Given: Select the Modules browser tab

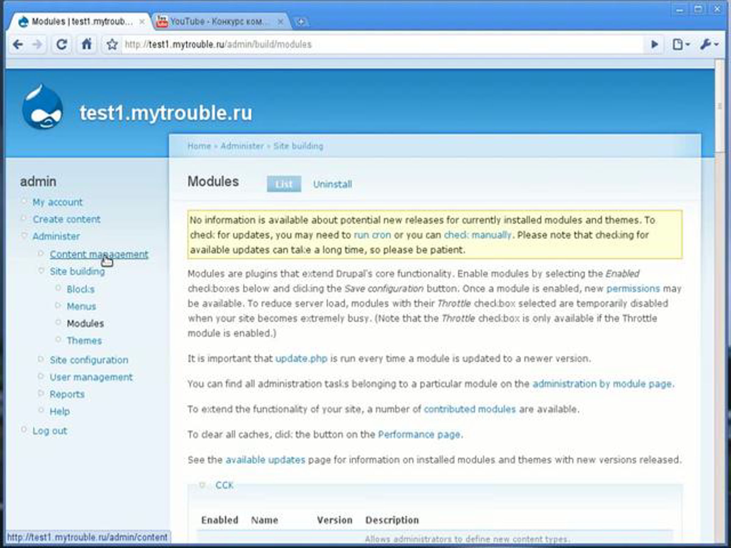Looking at the screenshot, I should tap(79, 22).
